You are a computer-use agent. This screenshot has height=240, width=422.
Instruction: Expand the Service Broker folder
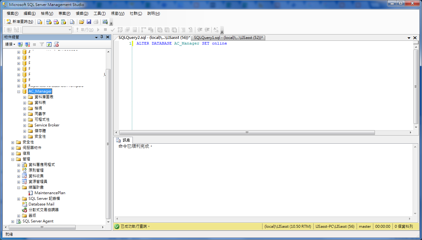click(x=24, y=125)
